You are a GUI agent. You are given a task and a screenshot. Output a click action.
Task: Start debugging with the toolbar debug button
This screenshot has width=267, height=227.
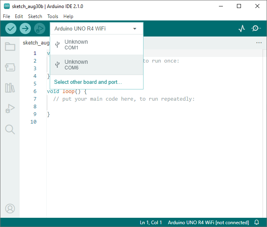(x=40, y=28)
